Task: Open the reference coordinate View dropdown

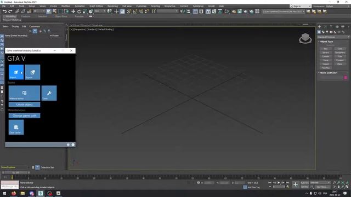Action: point(100,11)
